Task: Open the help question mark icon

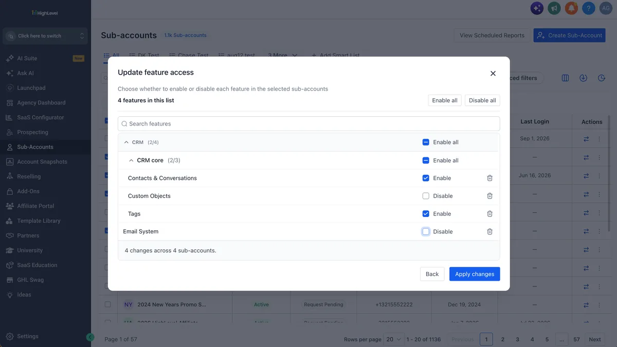Action: tap(589, 8)
